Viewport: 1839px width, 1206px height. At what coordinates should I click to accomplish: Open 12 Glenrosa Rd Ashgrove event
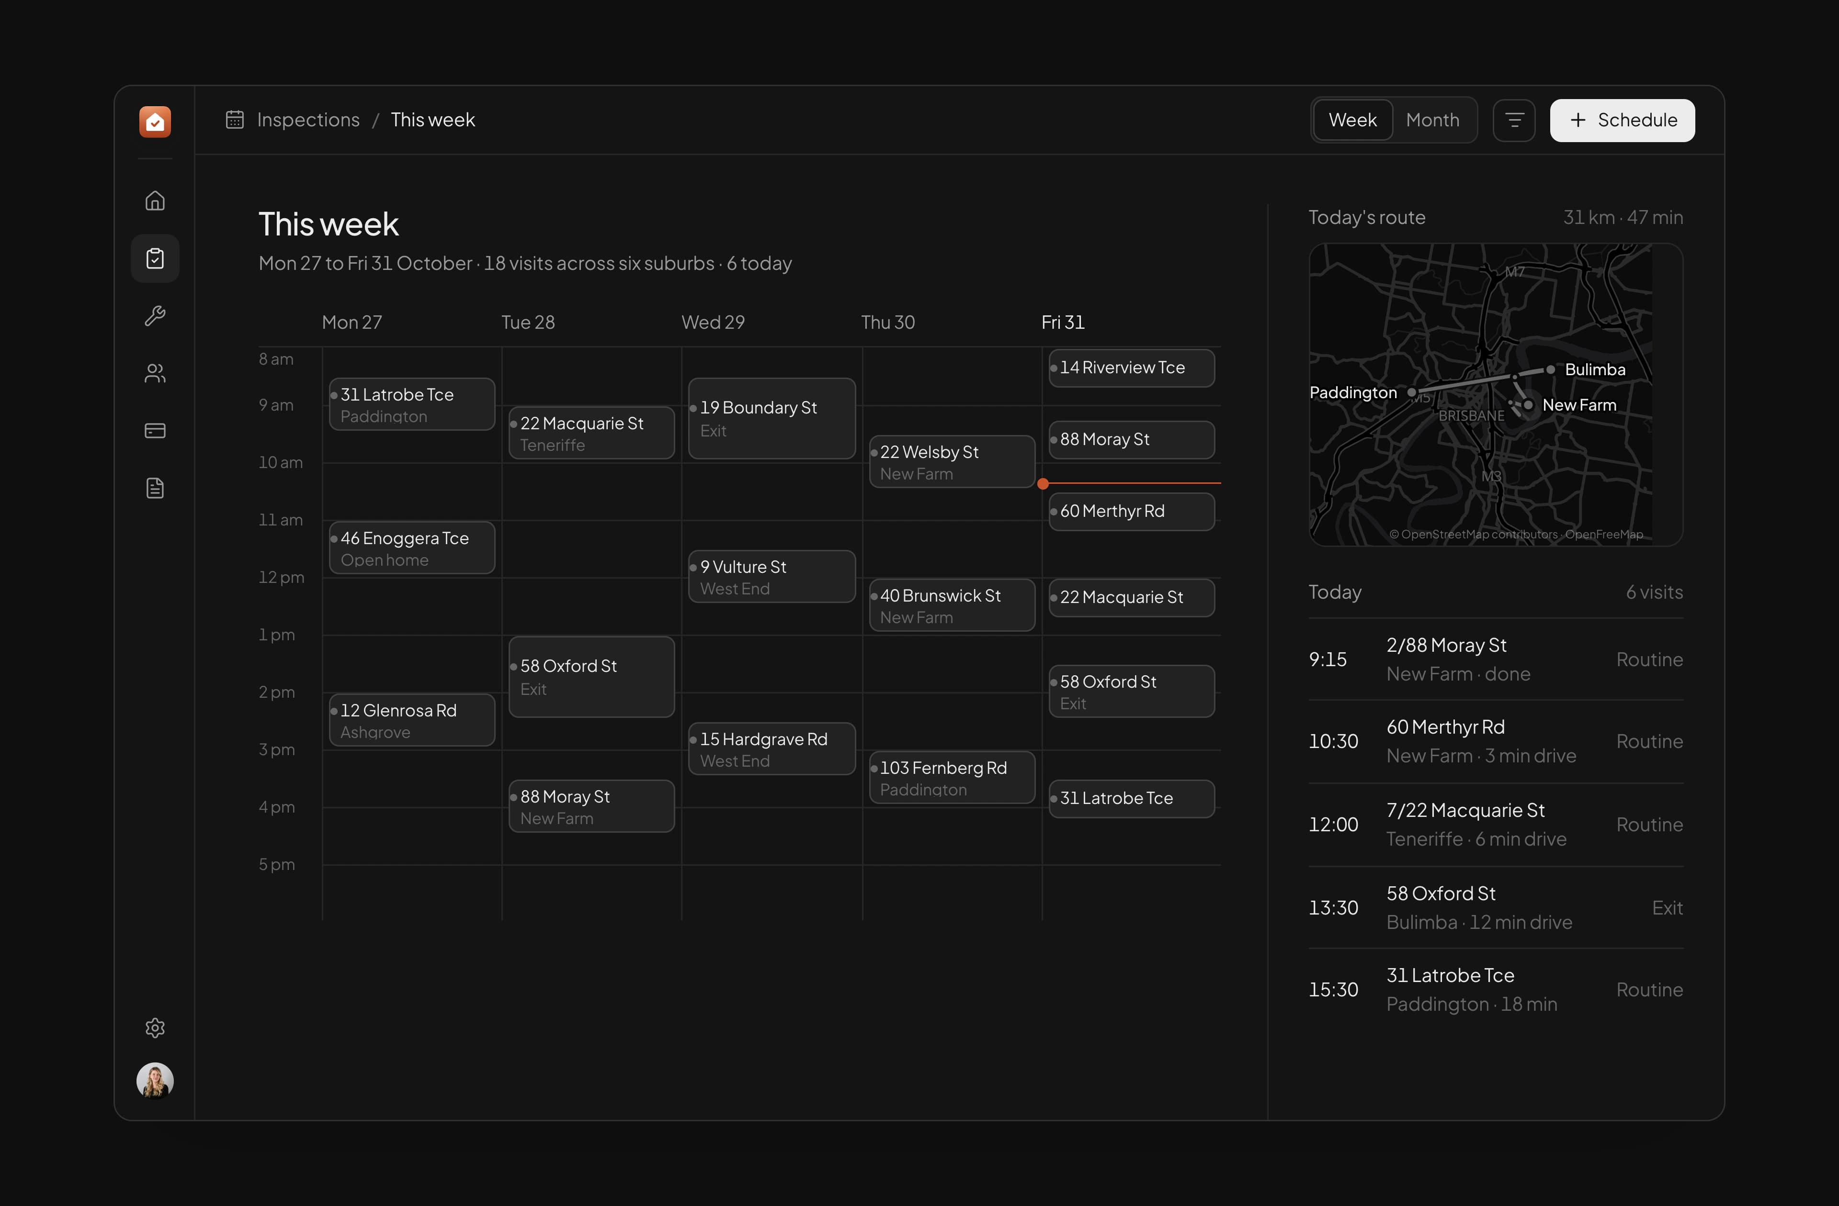(x=412, y=720)
